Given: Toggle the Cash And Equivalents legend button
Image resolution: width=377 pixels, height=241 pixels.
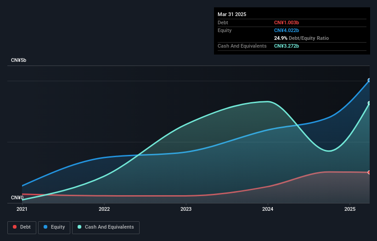Looking at the screenshot, I should pos(106,228).
